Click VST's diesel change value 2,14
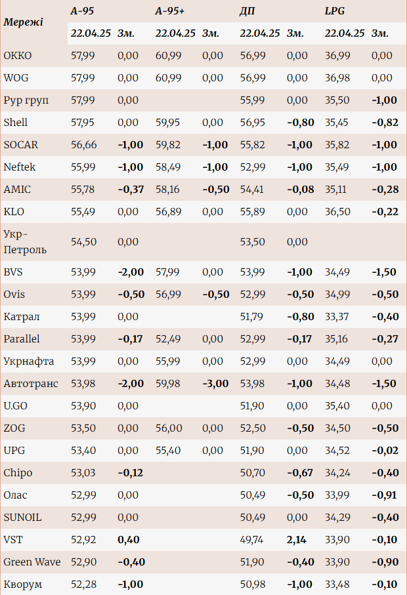This screenshot has width=407, height=595. (297, 540)
